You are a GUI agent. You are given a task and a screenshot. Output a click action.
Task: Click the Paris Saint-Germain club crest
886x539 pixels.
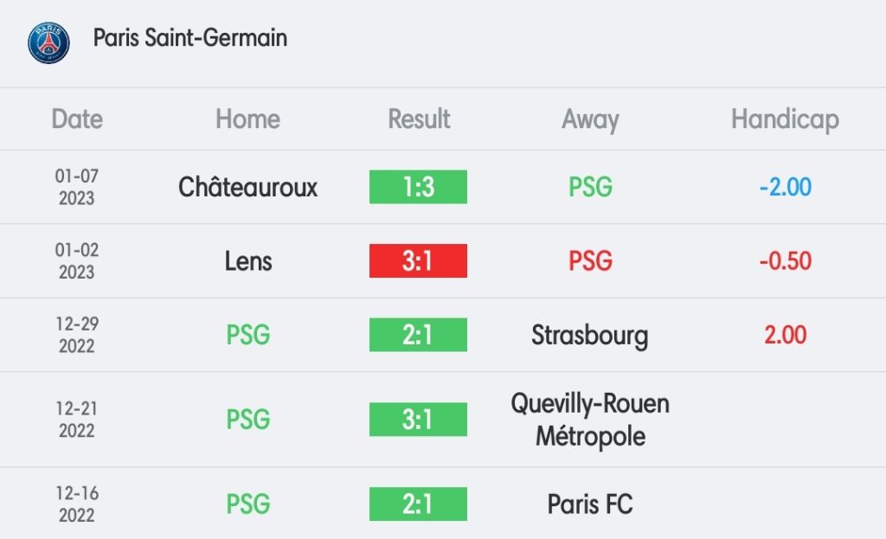tap(48, 43)
